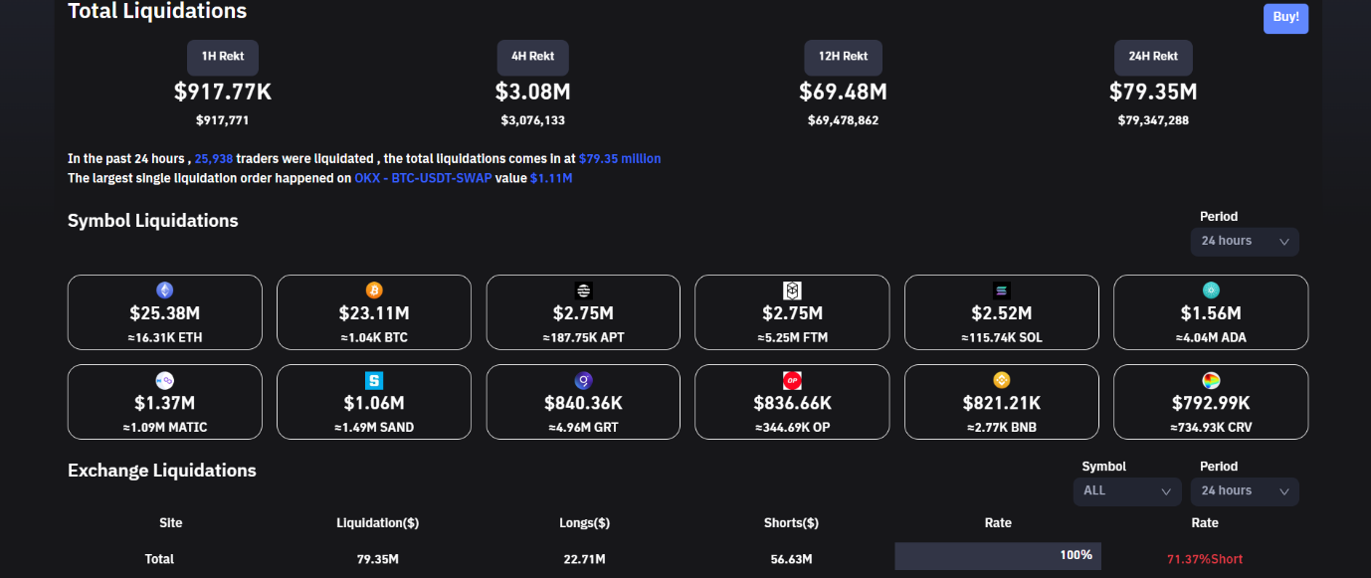1371x578 pixels.
Task: Click the 56.63M shorts total cell
Action: tap(792, 559)
